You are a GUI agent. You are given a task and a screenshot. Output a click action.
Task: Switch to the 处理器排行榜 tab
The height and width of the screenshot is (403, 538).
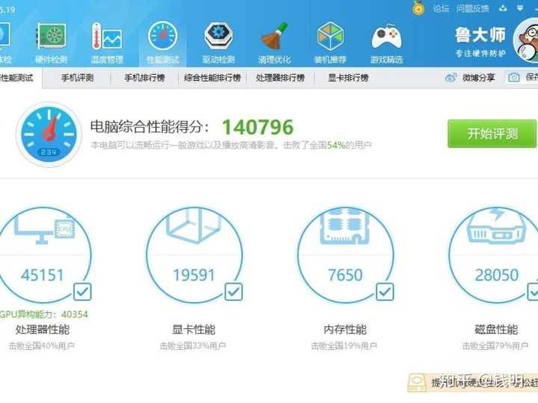point(280,78)
